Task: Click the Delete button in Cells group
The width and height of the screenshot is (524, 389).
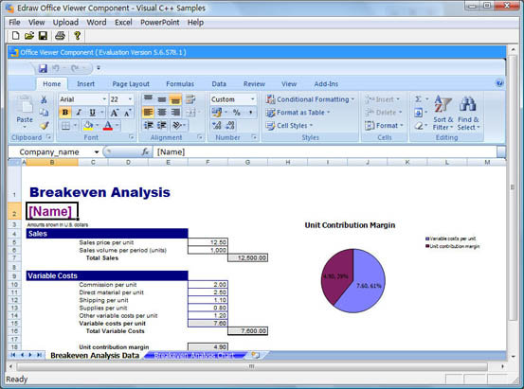Action: click(x=384, y=113)
